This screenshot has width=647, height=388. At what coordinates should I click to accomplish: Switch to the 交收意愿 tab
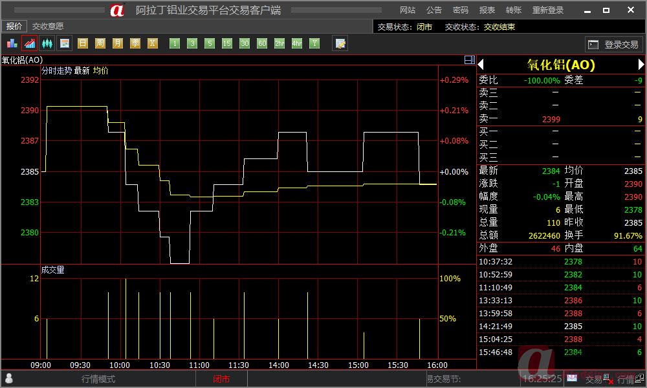pyautogui.click(x=48, y=27)
